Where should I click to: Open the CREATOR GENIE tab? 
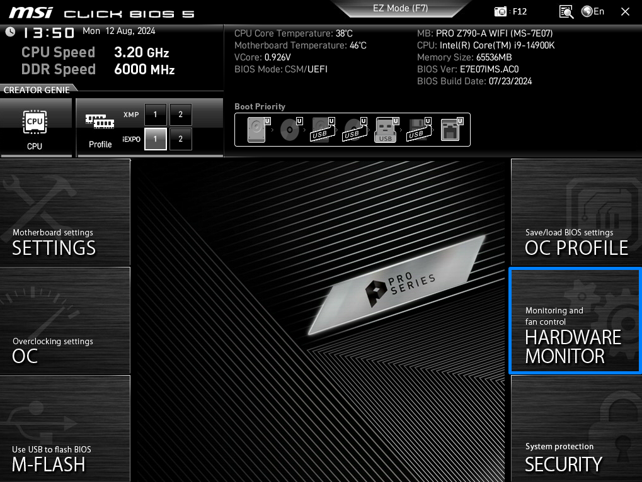coord(37,90)
